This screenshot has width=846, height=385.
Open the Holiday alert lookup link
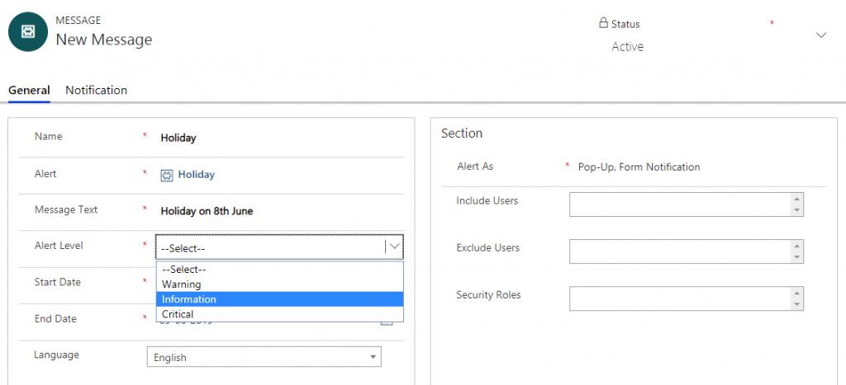click(x=196, y=175)
